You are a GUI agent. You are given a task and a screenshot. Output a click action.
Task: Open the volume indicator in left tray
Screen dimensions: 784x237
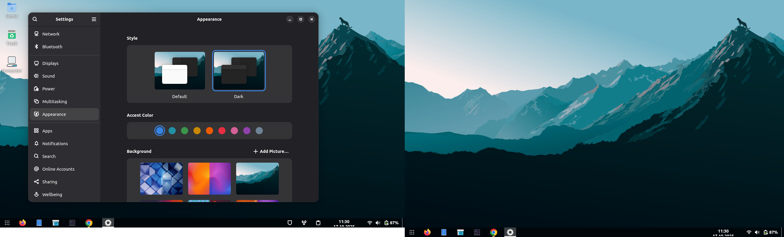[378, 223]
